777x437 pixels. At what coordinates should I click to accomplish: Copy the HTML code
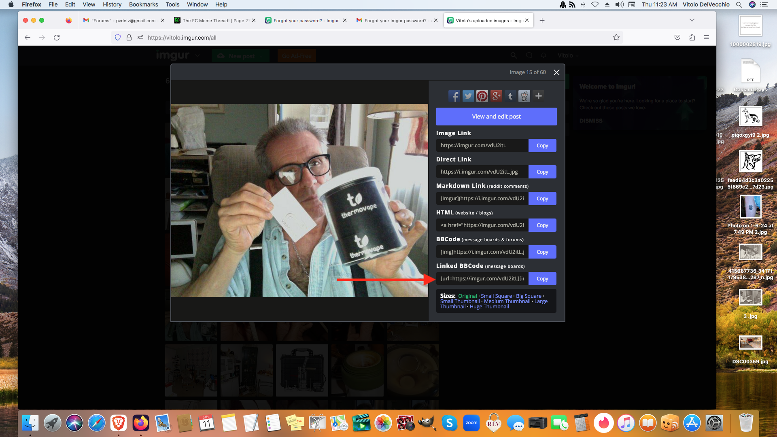[542, 225]
